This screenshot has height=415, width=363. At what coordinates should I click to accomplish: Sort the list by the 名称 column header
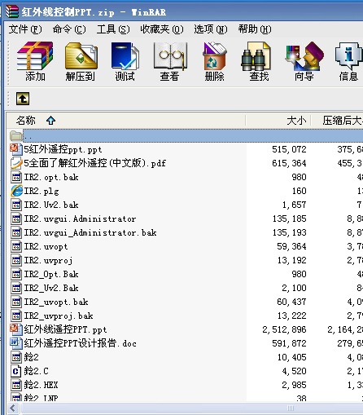click(126, 120)
